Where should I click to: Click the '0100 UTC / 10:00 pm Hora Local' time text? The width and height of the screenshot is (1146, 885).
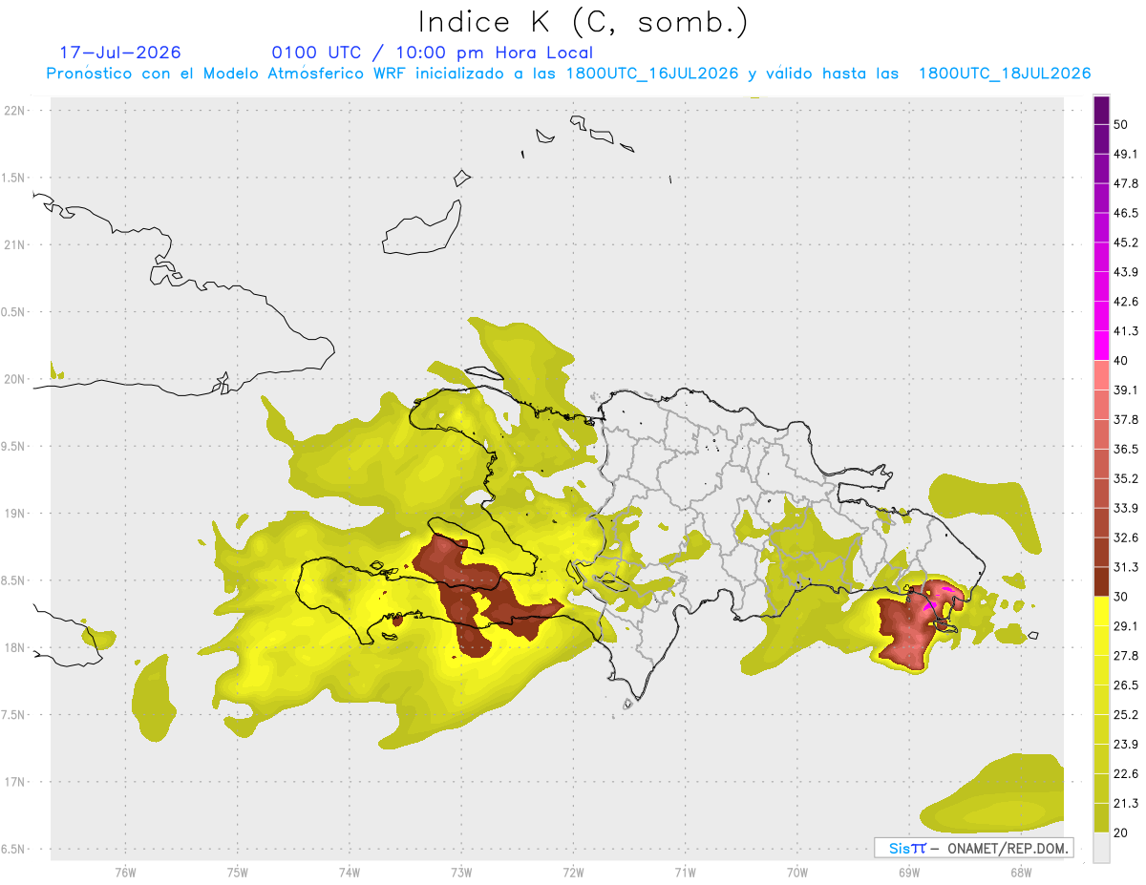pos(433,53)
